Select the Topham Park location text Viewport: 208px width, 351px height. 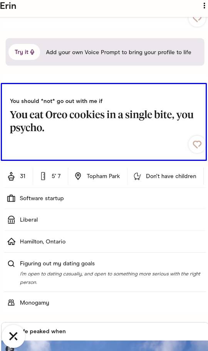point(103,176)
